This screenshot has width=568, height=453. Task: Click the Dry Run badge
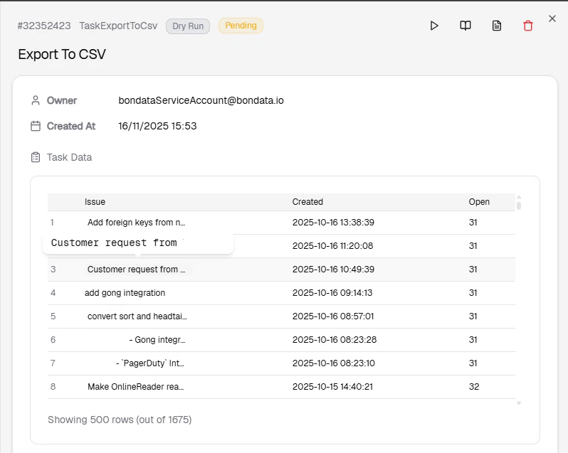pos(188,26)
